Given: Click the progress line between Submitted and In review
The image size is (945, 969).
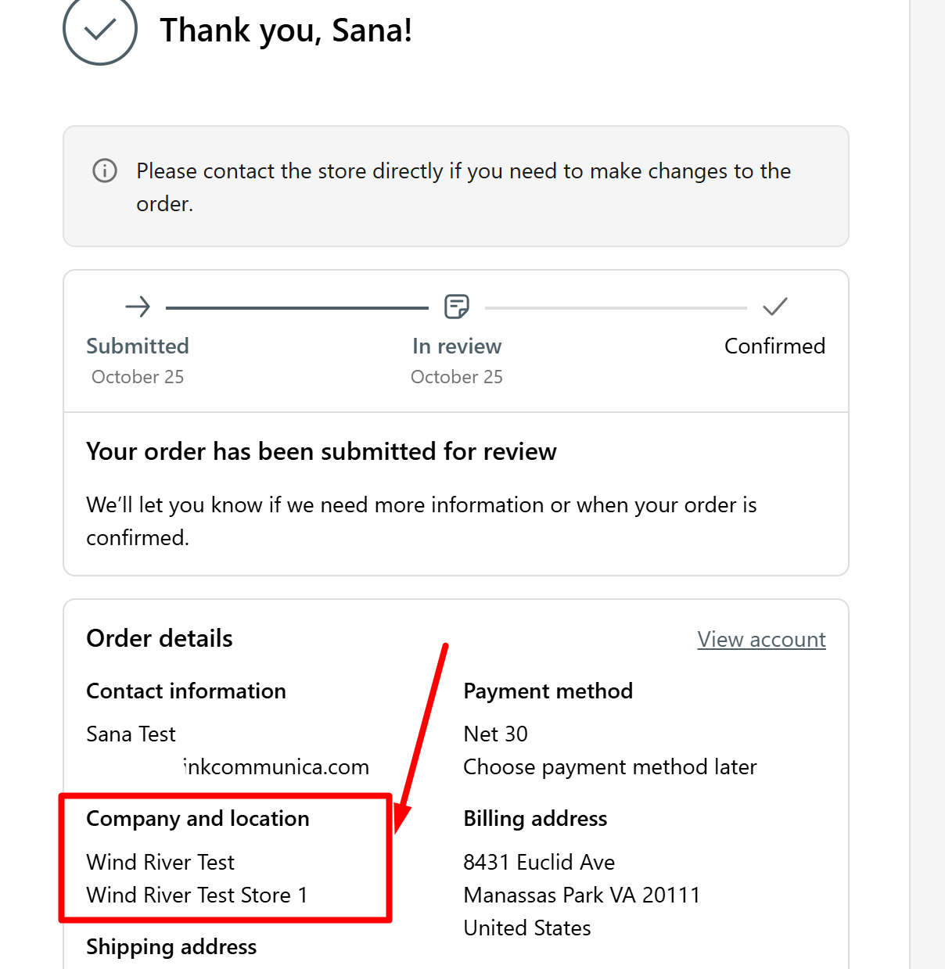Looking at the screenshot, I should click(x=297, y=308).
